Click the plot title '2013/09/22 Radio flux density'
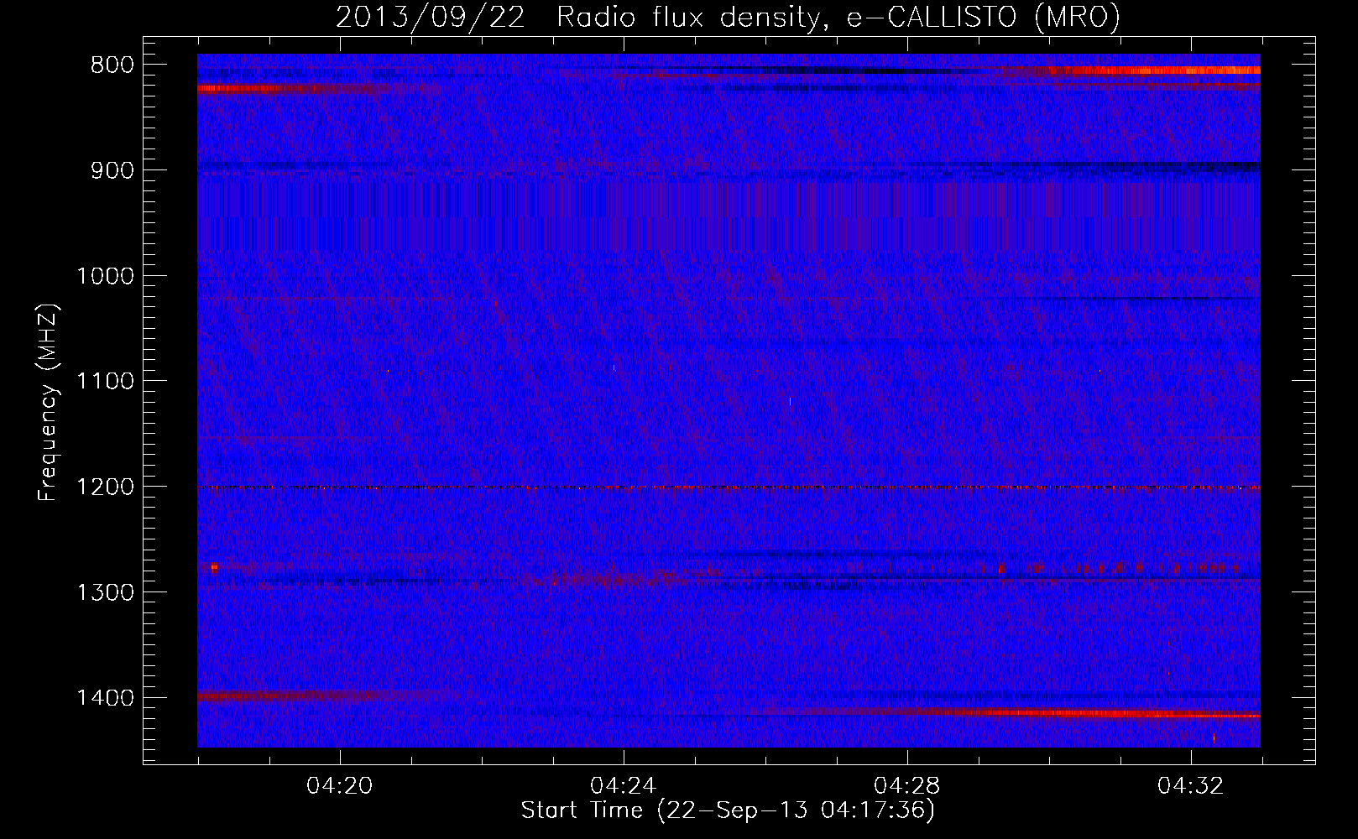The image size is (1358, 839). point(728,17)
